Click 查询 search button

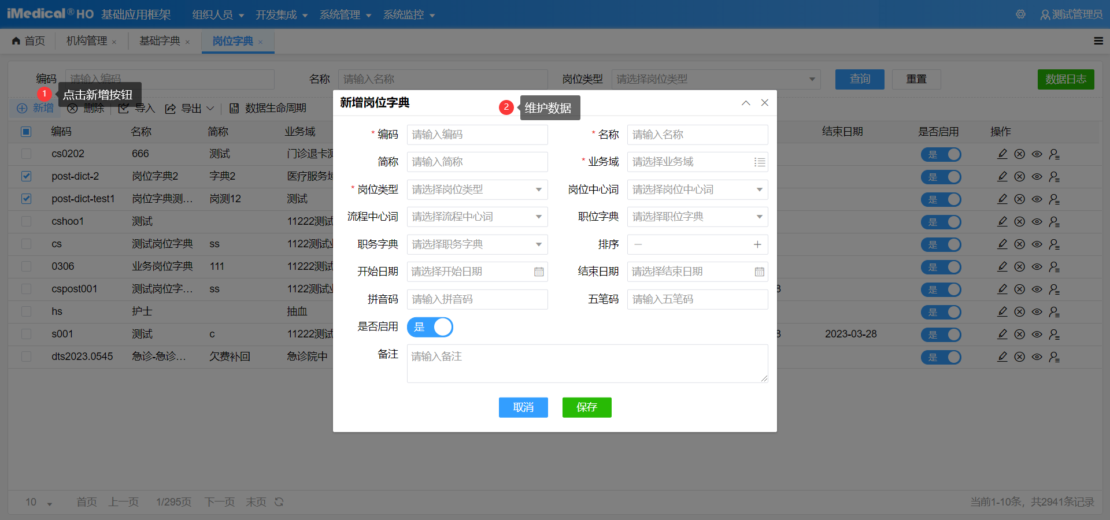[860, 79]
